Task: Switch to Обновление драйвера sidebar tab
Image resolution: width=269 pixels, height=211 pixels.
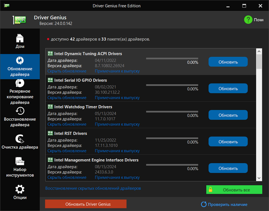Action: pos(20,67)
